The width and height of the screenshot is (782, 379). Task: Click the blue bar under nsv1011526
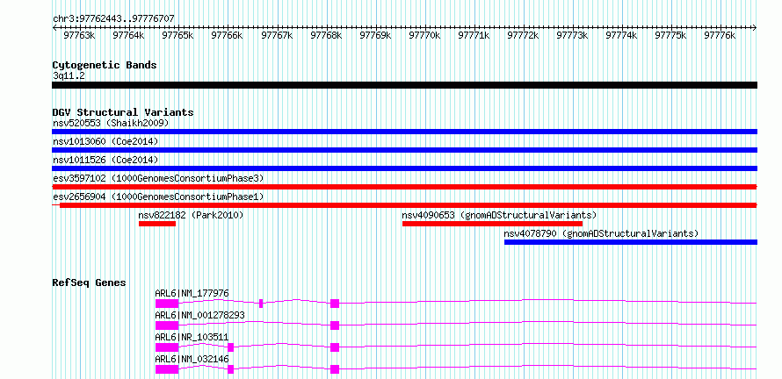click(404, 168)
